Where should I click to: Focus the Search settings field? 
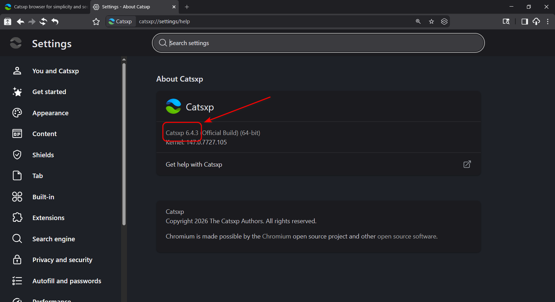[318, 43]
